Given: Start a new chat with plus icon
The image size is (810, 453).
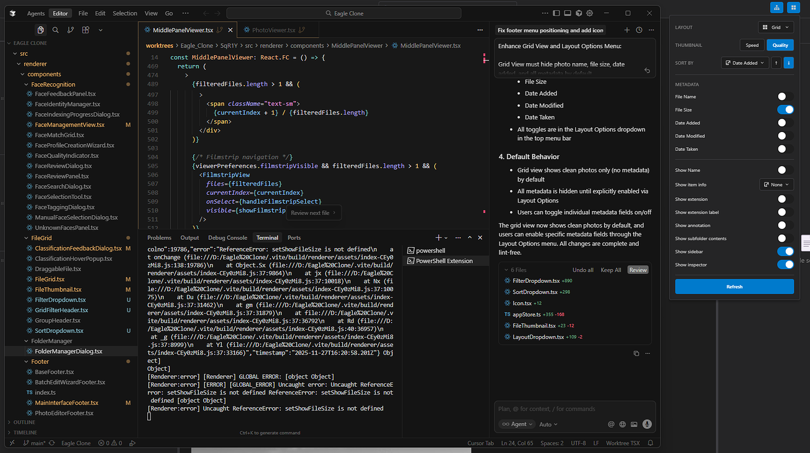Looking at the screenshot, I should pyautogui.click(x=627, y=30).
